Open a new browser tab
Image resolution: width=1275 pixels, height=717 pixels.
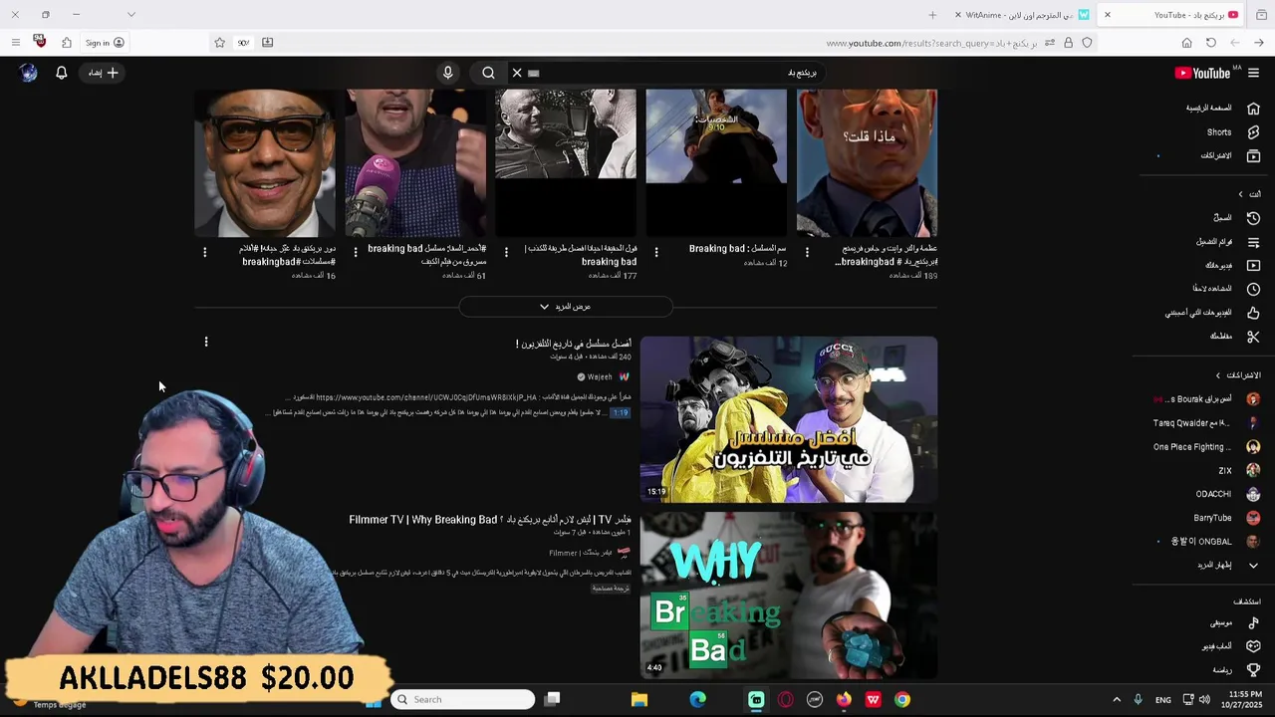[x=932, y=15]
